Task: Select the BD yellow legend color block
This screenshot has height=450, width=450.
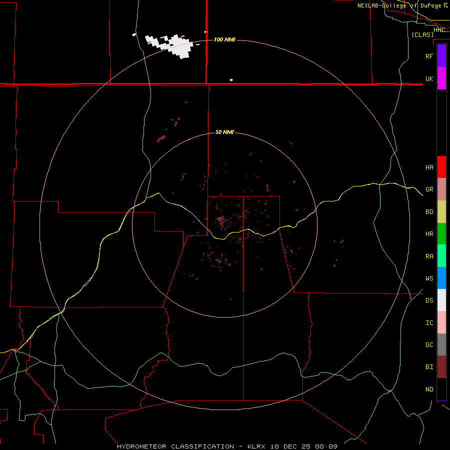Action: tap(441, 212)
